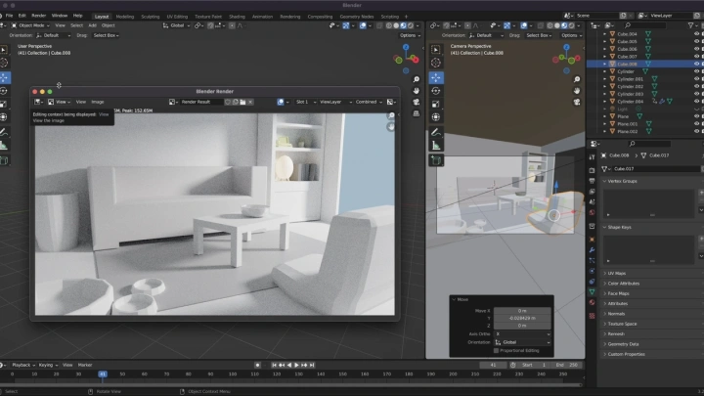Open the Orientation Global dropdown in Move panel
Image resolution: width=704 pixels, height=396 pixels.
coord(522,341)
